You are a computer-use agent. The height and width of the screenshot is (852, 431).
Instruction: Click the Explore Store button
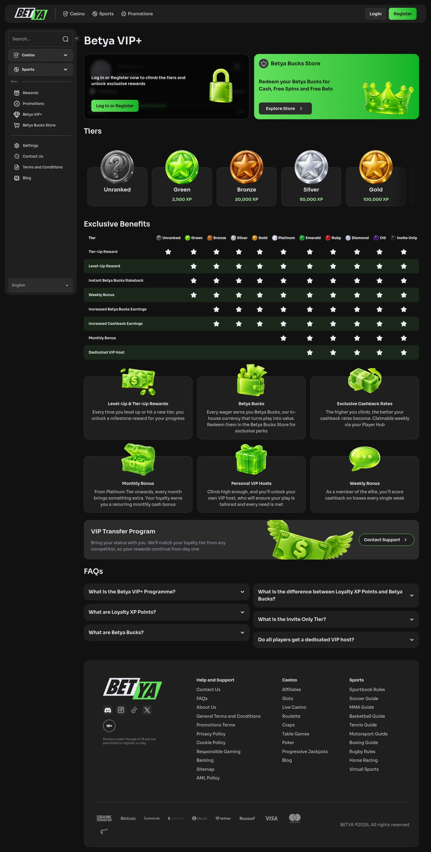285,108
